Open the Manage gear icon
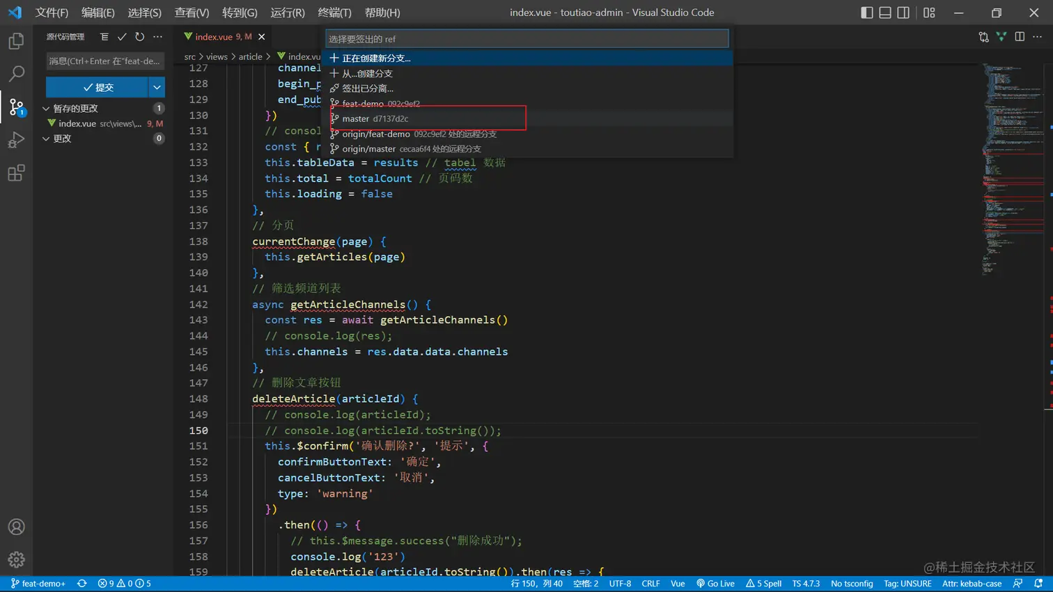 coord(16,559)
